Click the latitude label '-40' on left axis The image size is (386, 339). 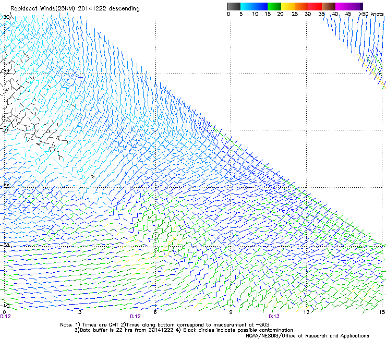pos(5,306)
